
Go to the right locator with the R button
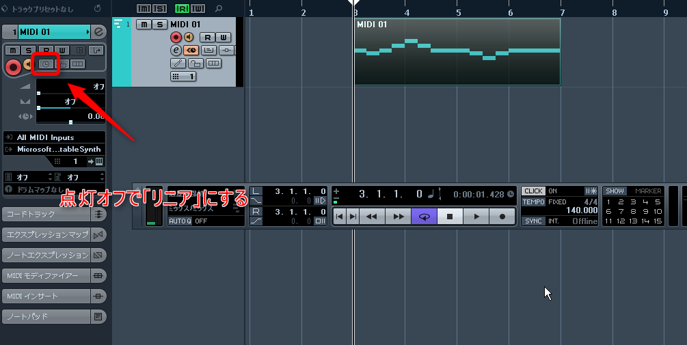pos(256,212)
